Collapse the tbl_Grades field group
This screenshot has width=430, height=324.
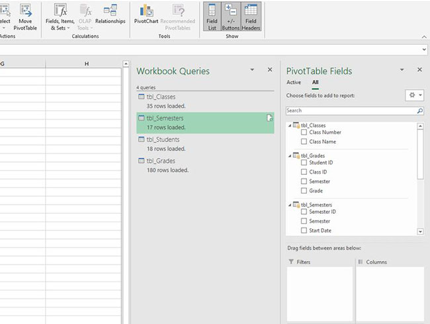290,156
